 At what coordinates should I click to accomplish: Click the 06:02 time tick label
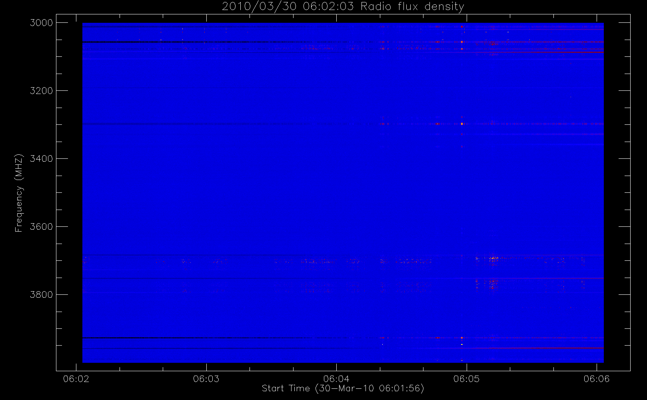(x=76, y=379)
